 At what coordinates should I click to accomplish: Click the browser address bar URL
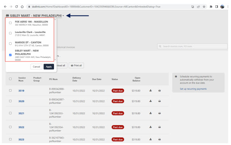(x=96, y=7)
